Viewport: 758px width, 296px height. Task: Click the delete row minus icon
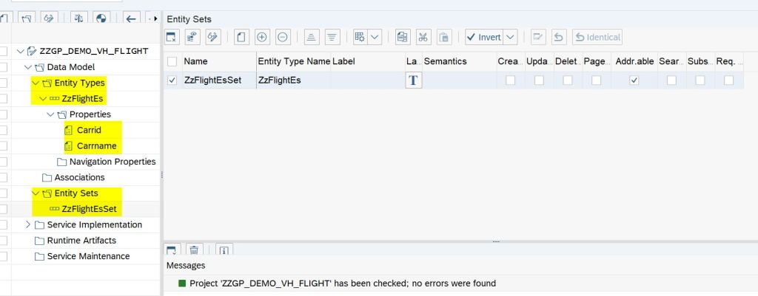click(x=283, y=37)
